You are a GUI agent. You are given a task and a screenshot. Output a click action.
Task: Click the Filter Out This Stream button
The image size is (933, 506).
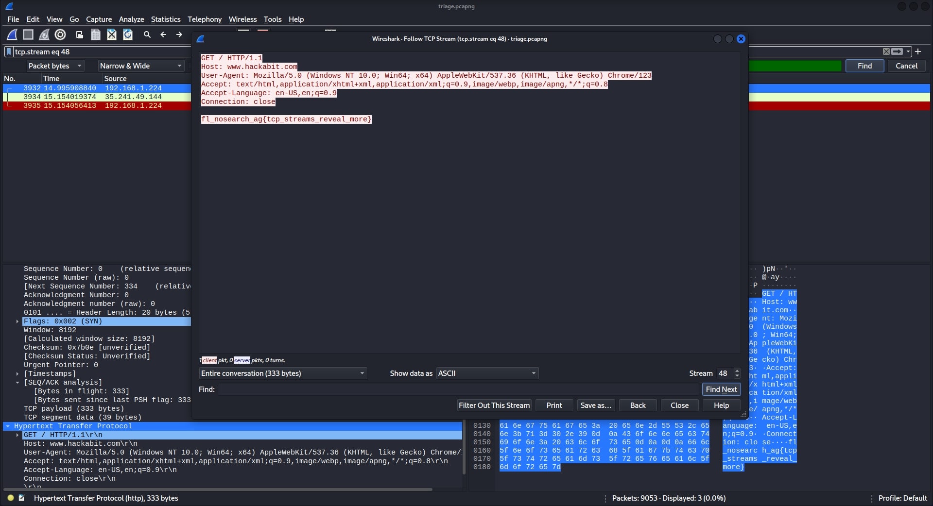[x=494, y=405]
